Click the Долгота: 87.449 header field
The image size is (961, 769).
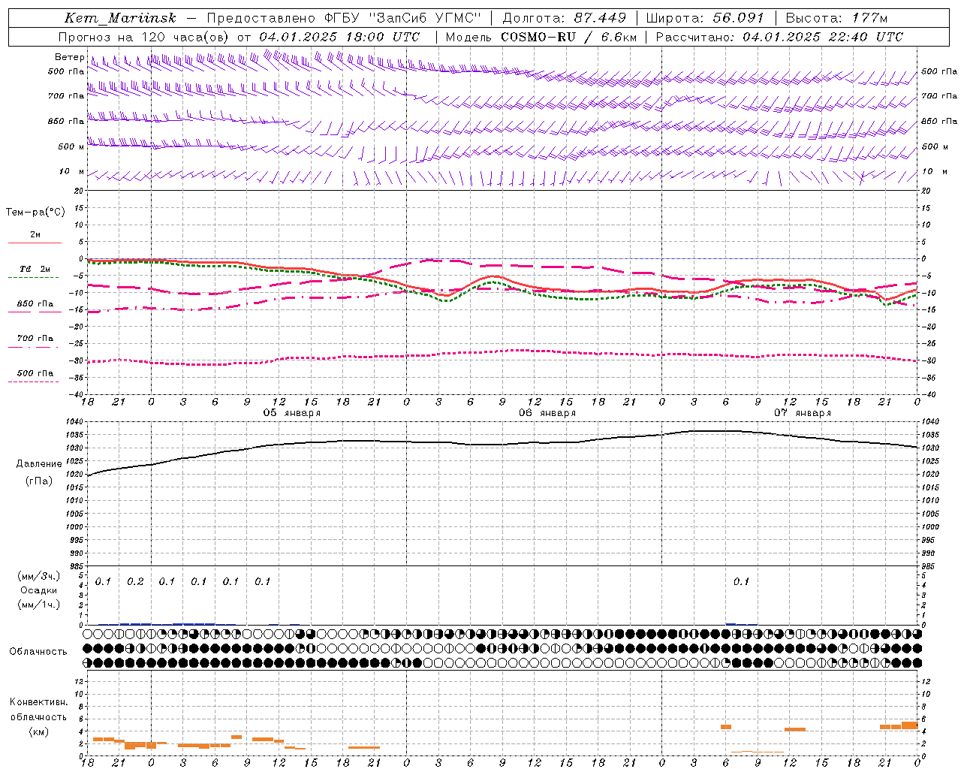pos(565,18)
